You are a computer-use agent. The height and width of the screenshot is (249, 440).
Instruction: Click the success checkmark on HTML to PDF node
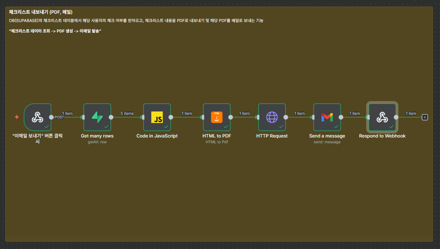[x=226, y=127]
